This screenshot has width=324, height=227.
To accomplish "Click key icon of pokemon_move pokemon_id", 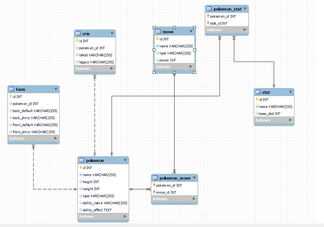I will tap(154, 185).
